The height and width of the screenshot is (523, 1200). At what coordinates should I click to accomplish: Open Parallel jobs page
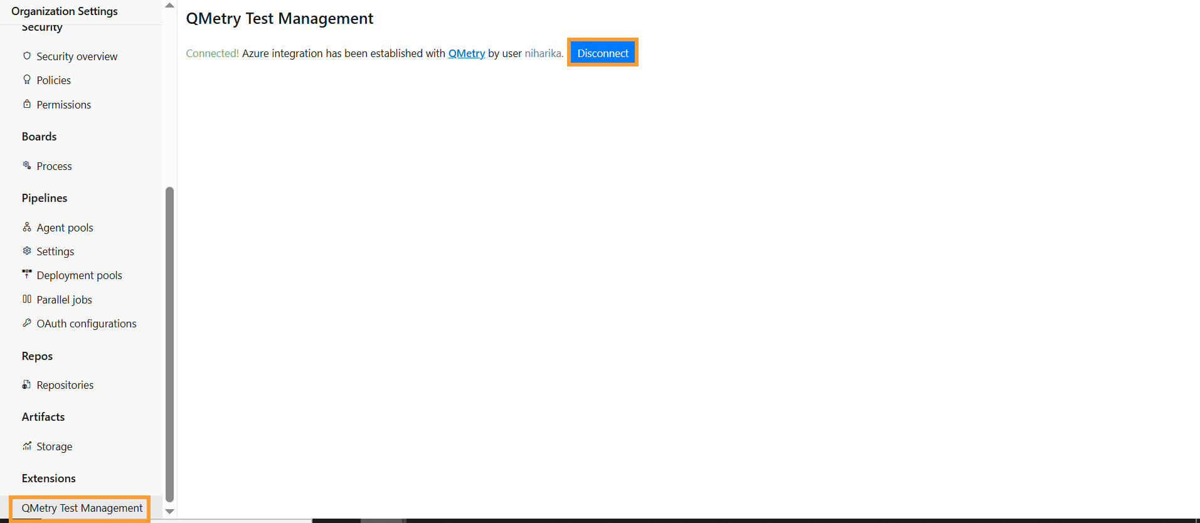[65, 300]
